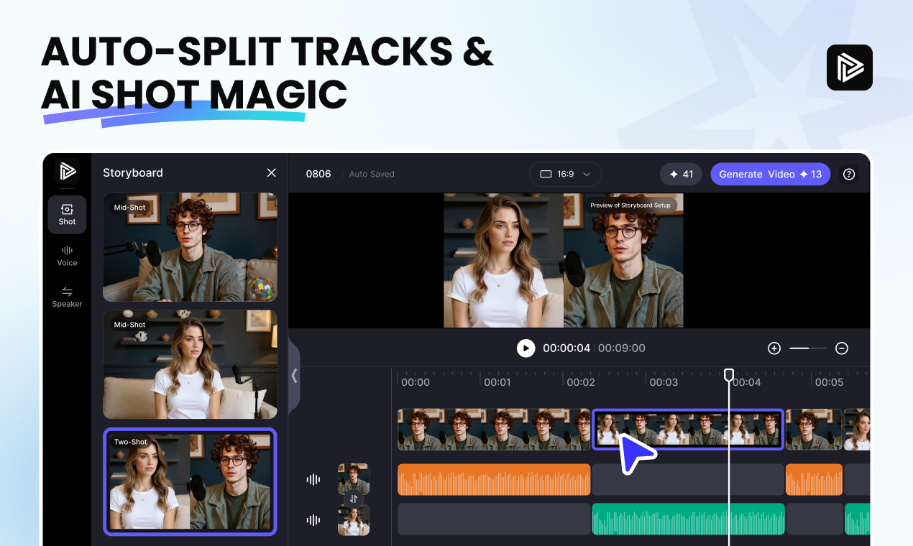
Task: Select the woman Mid-Shot thumbnail
Action: [190, 364]
